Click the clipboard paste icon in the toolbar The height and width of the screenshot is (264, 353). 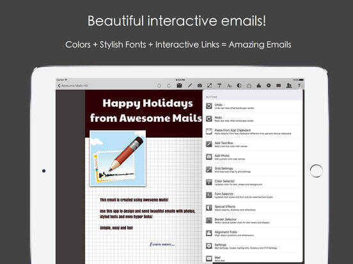(x=180, y=85)
